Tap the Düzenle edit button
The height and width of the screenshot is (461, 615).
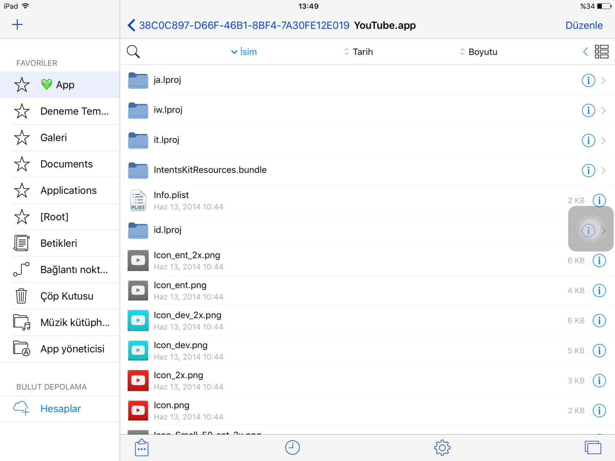(x=584, y=26)
